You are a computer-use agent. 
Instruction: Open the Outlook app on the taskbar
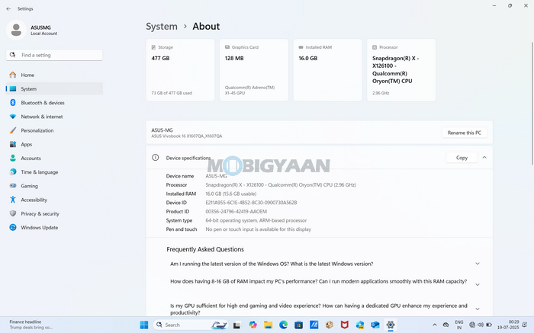(375, 325)
